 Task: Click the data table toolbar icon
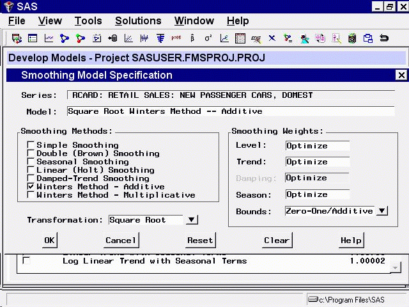pos(240,38)
